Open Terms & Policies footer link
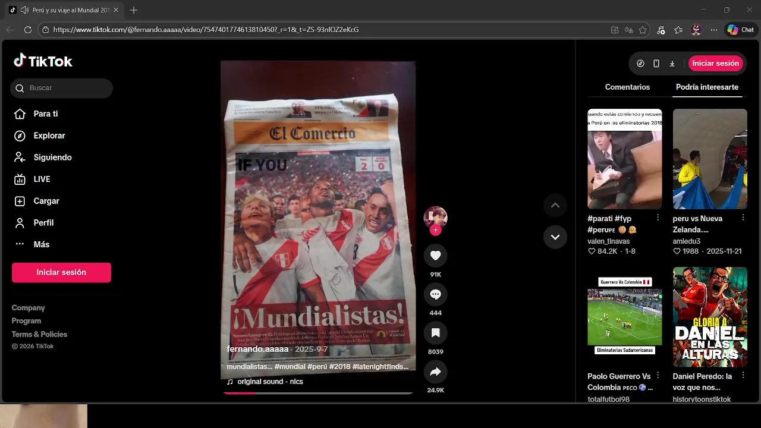Viewport: 761px width, 428px height. point(39,334)
